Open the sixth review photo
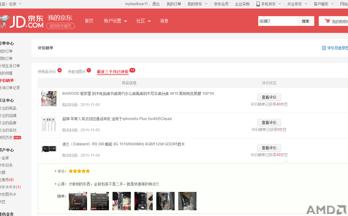The height and width of the screenshot is (216, 348). coord(187,201)
